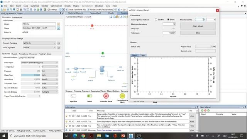
Task: Switch to the Compound Amounts tab
Action: coord(27,58)
